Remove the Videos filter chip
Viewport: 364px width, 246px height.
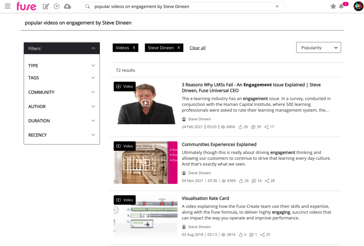click(134, 48)
